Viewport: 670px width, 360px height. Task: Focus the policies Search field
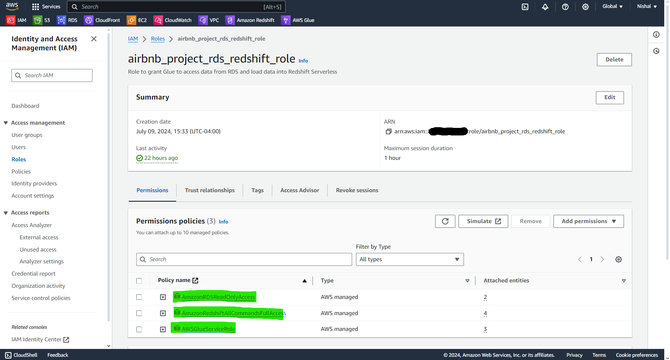click(x=244, y=259)
